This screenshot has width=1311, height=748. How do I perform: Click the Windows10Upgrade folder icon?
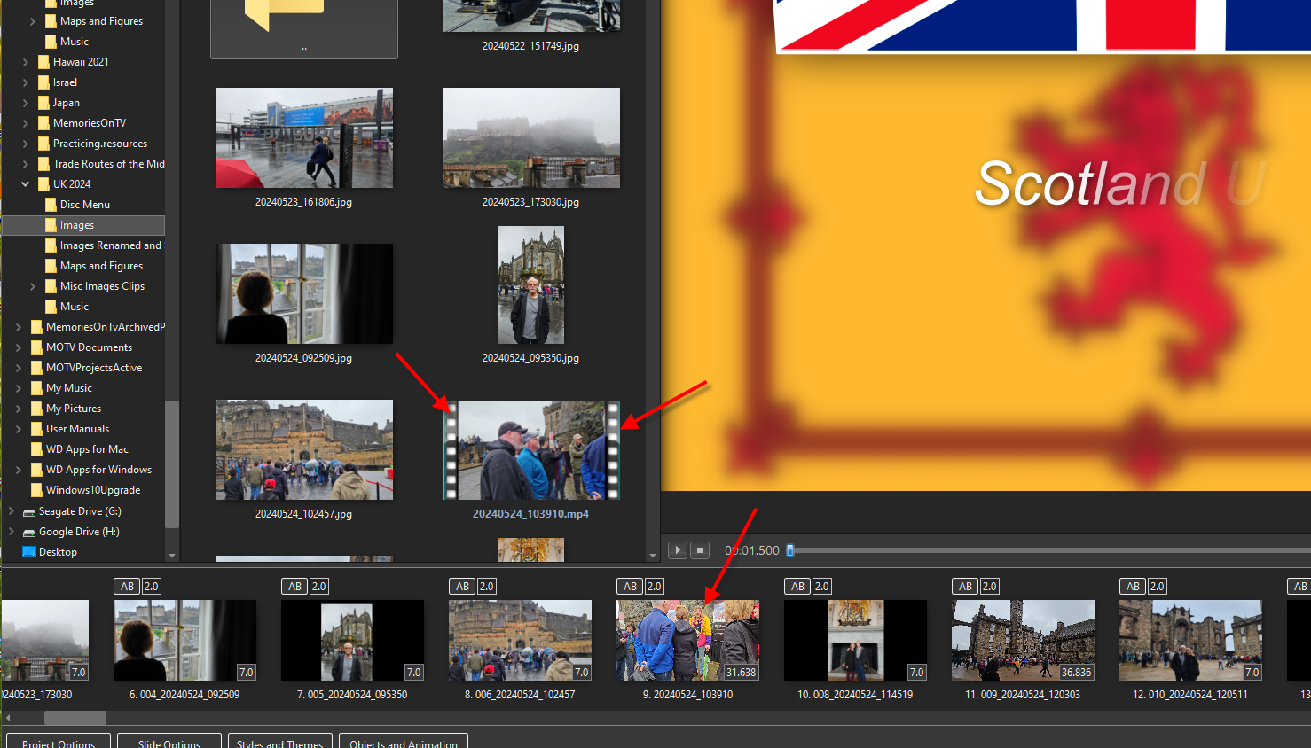pos(36,490)
